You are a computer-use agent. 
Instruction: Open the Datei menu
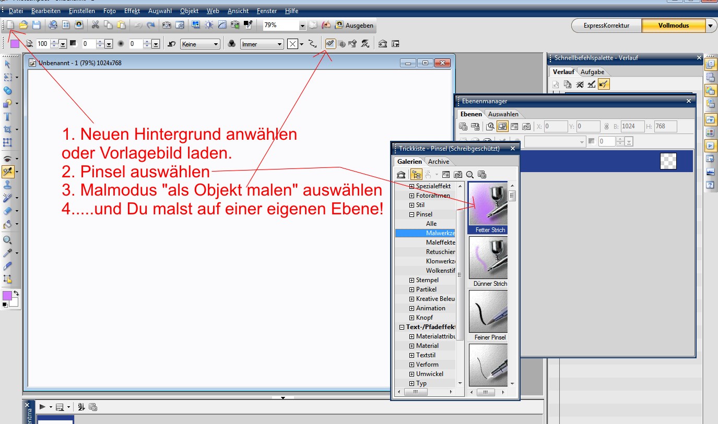[16, 10]
